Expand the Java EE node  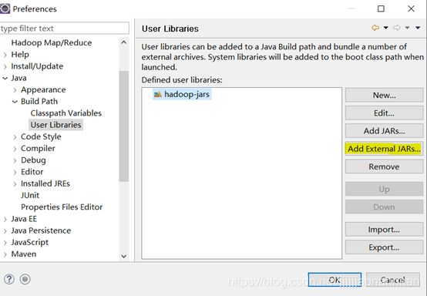pos(5,219)
